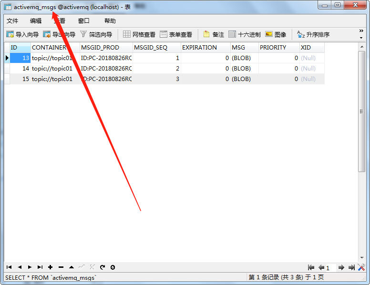Click the apply changes checkmark icon
Image resolution: width=370 pixels, height=285 pixels.
pyautogui.click(x=82, y=267)
